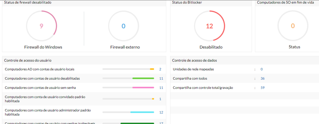This screenshot has width=319, height=124.
Task: Select the 'Desabilitado' label under Bitlocker
Action: point(211,47)
